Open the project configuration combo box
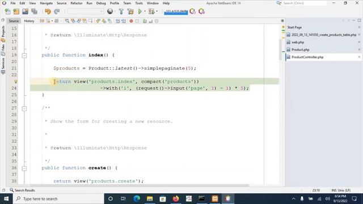 pyautogui.click(x=86, y=11)
